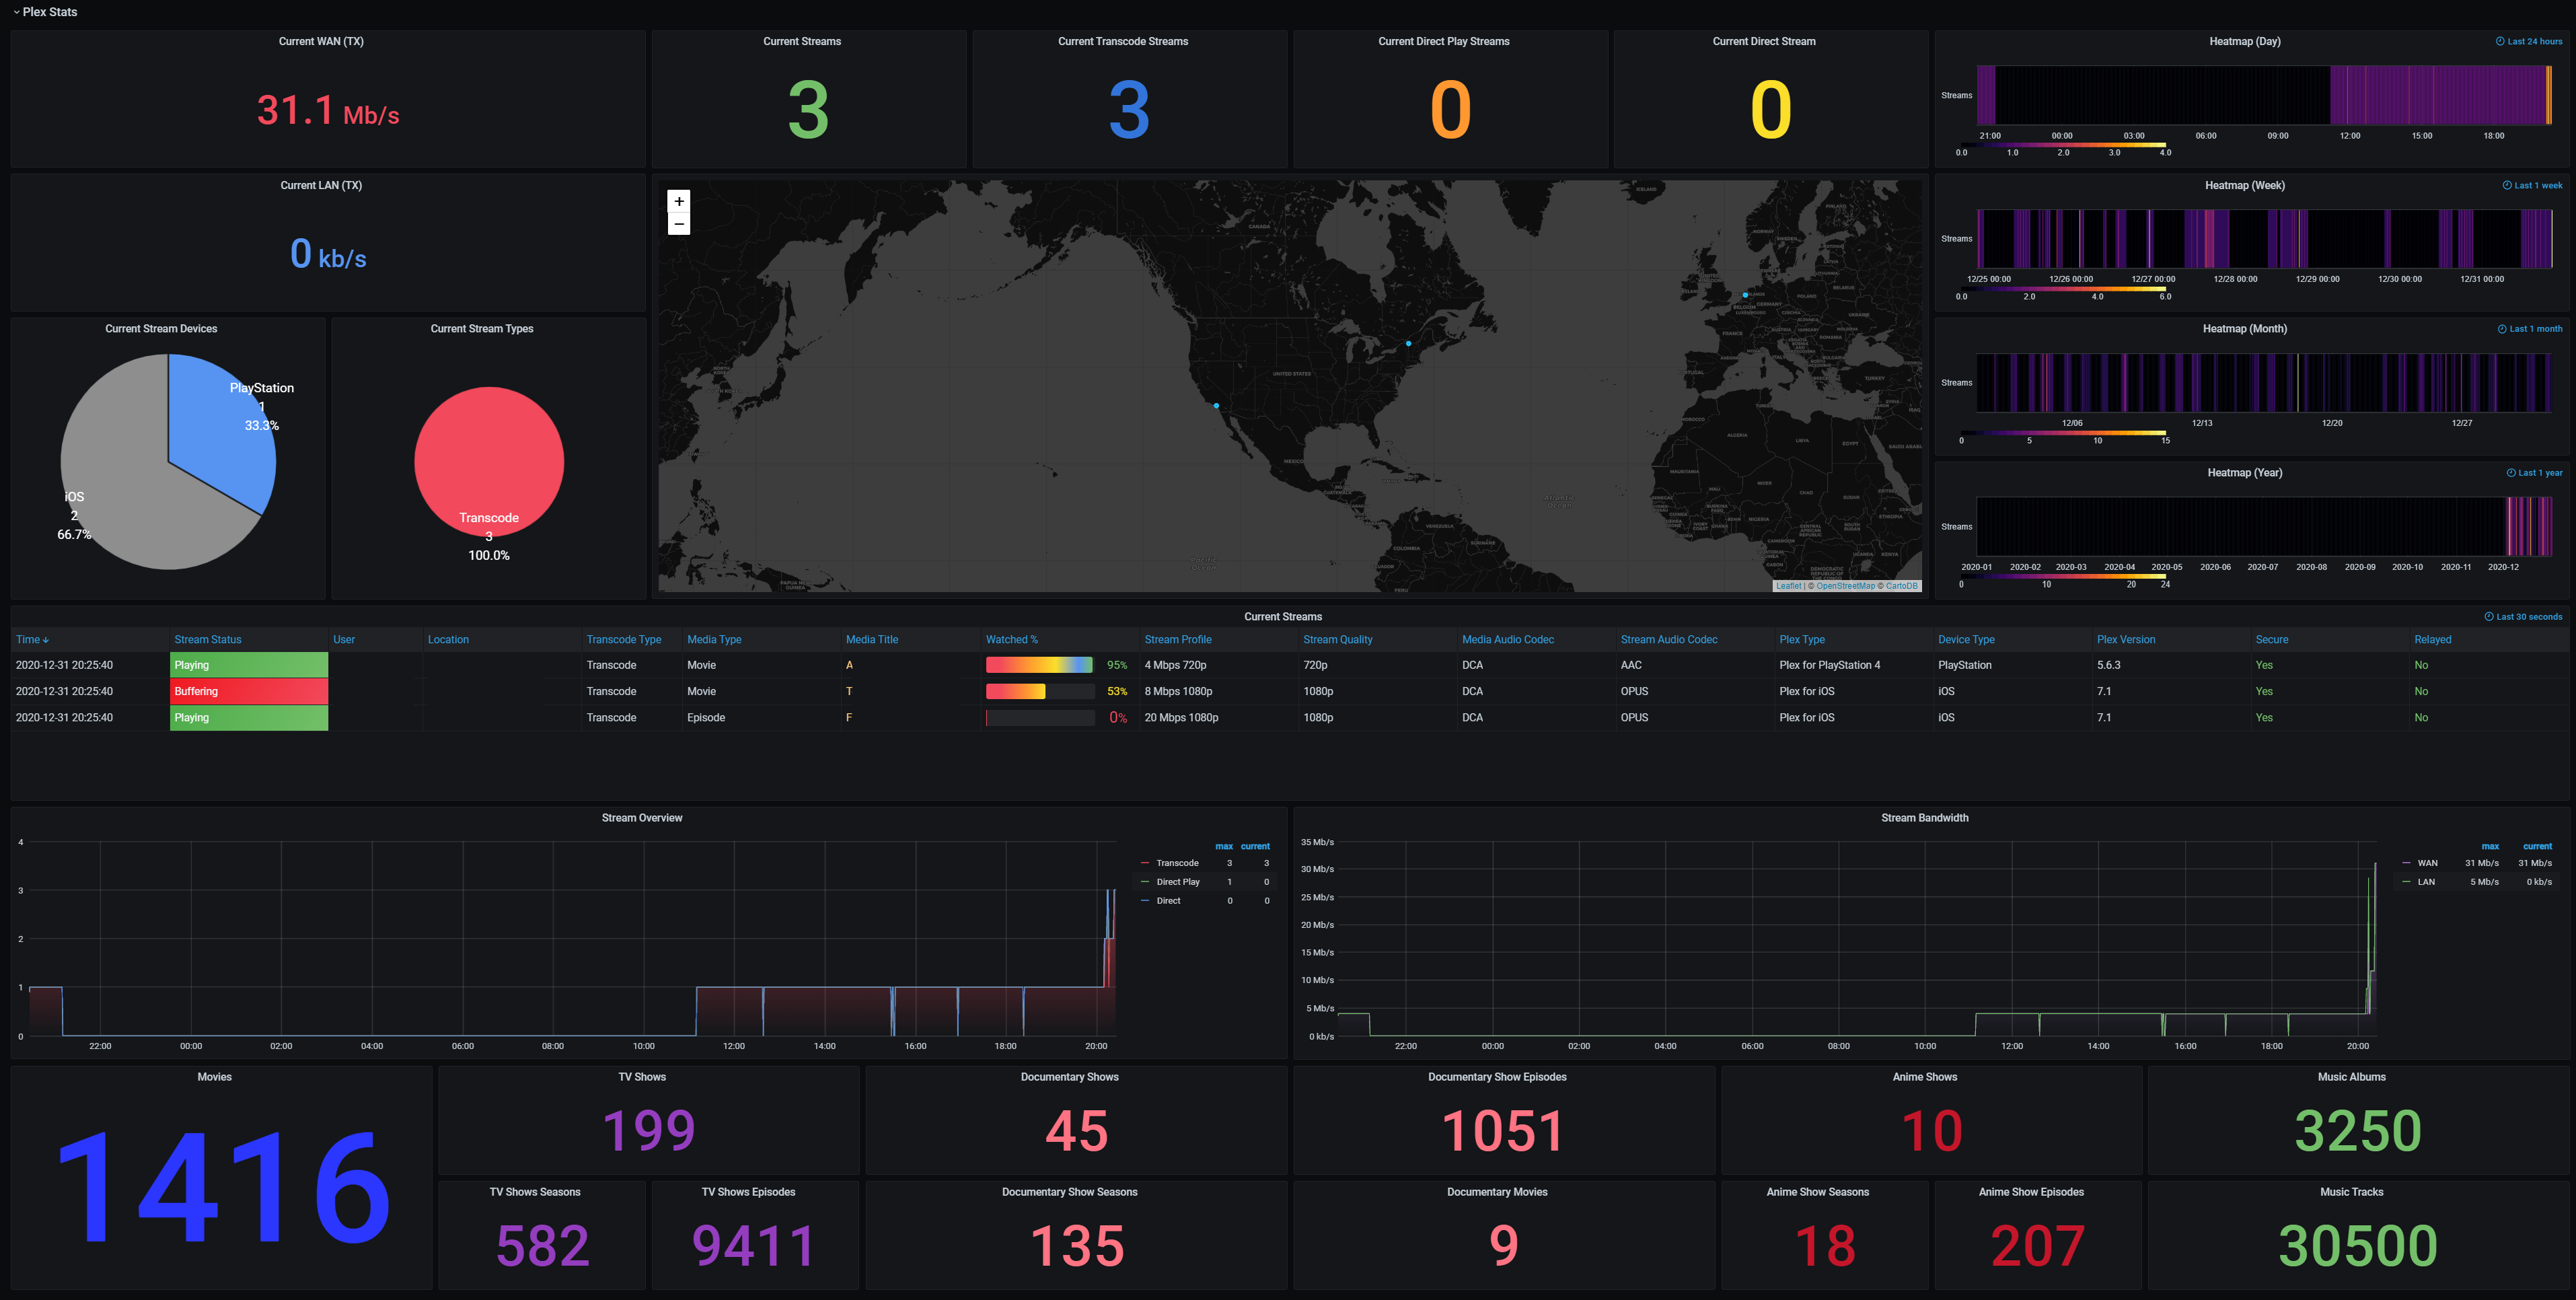Screen dimensions: 2576x1300
Task: Click the Last 24 hours clock icon
Action: pos(2500,42)
